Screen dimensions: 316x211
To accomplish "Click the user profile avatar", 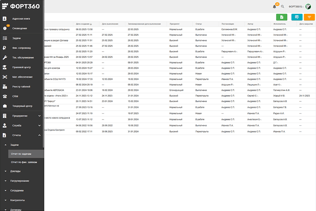I will click(x=308, y=7).
